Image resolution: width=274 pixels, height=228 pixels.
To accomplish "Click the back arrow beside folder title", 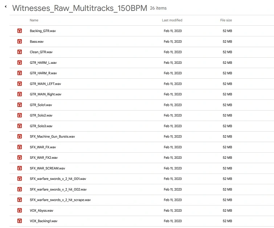I will point(6,7).
